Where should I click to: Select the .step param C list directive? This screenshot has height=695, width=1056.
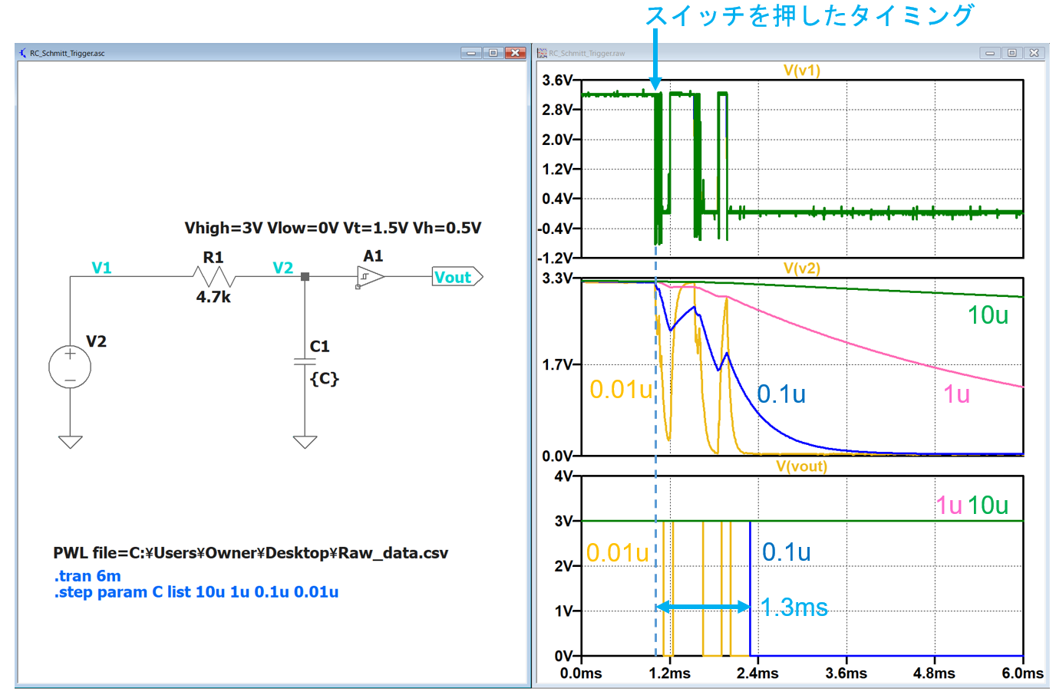point(196,592)
